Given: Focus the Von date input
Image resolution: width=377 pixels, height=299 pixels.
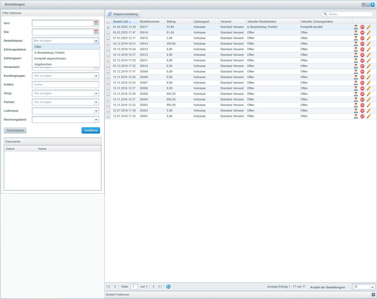Looking at the screenshot, I should 63,23.
